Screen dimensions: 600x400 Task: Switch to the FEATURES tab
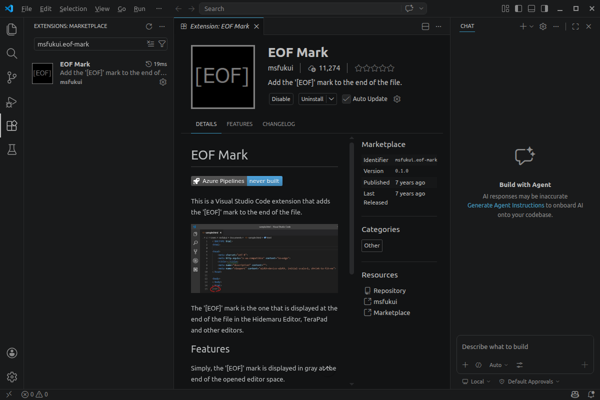pos(239,124)
